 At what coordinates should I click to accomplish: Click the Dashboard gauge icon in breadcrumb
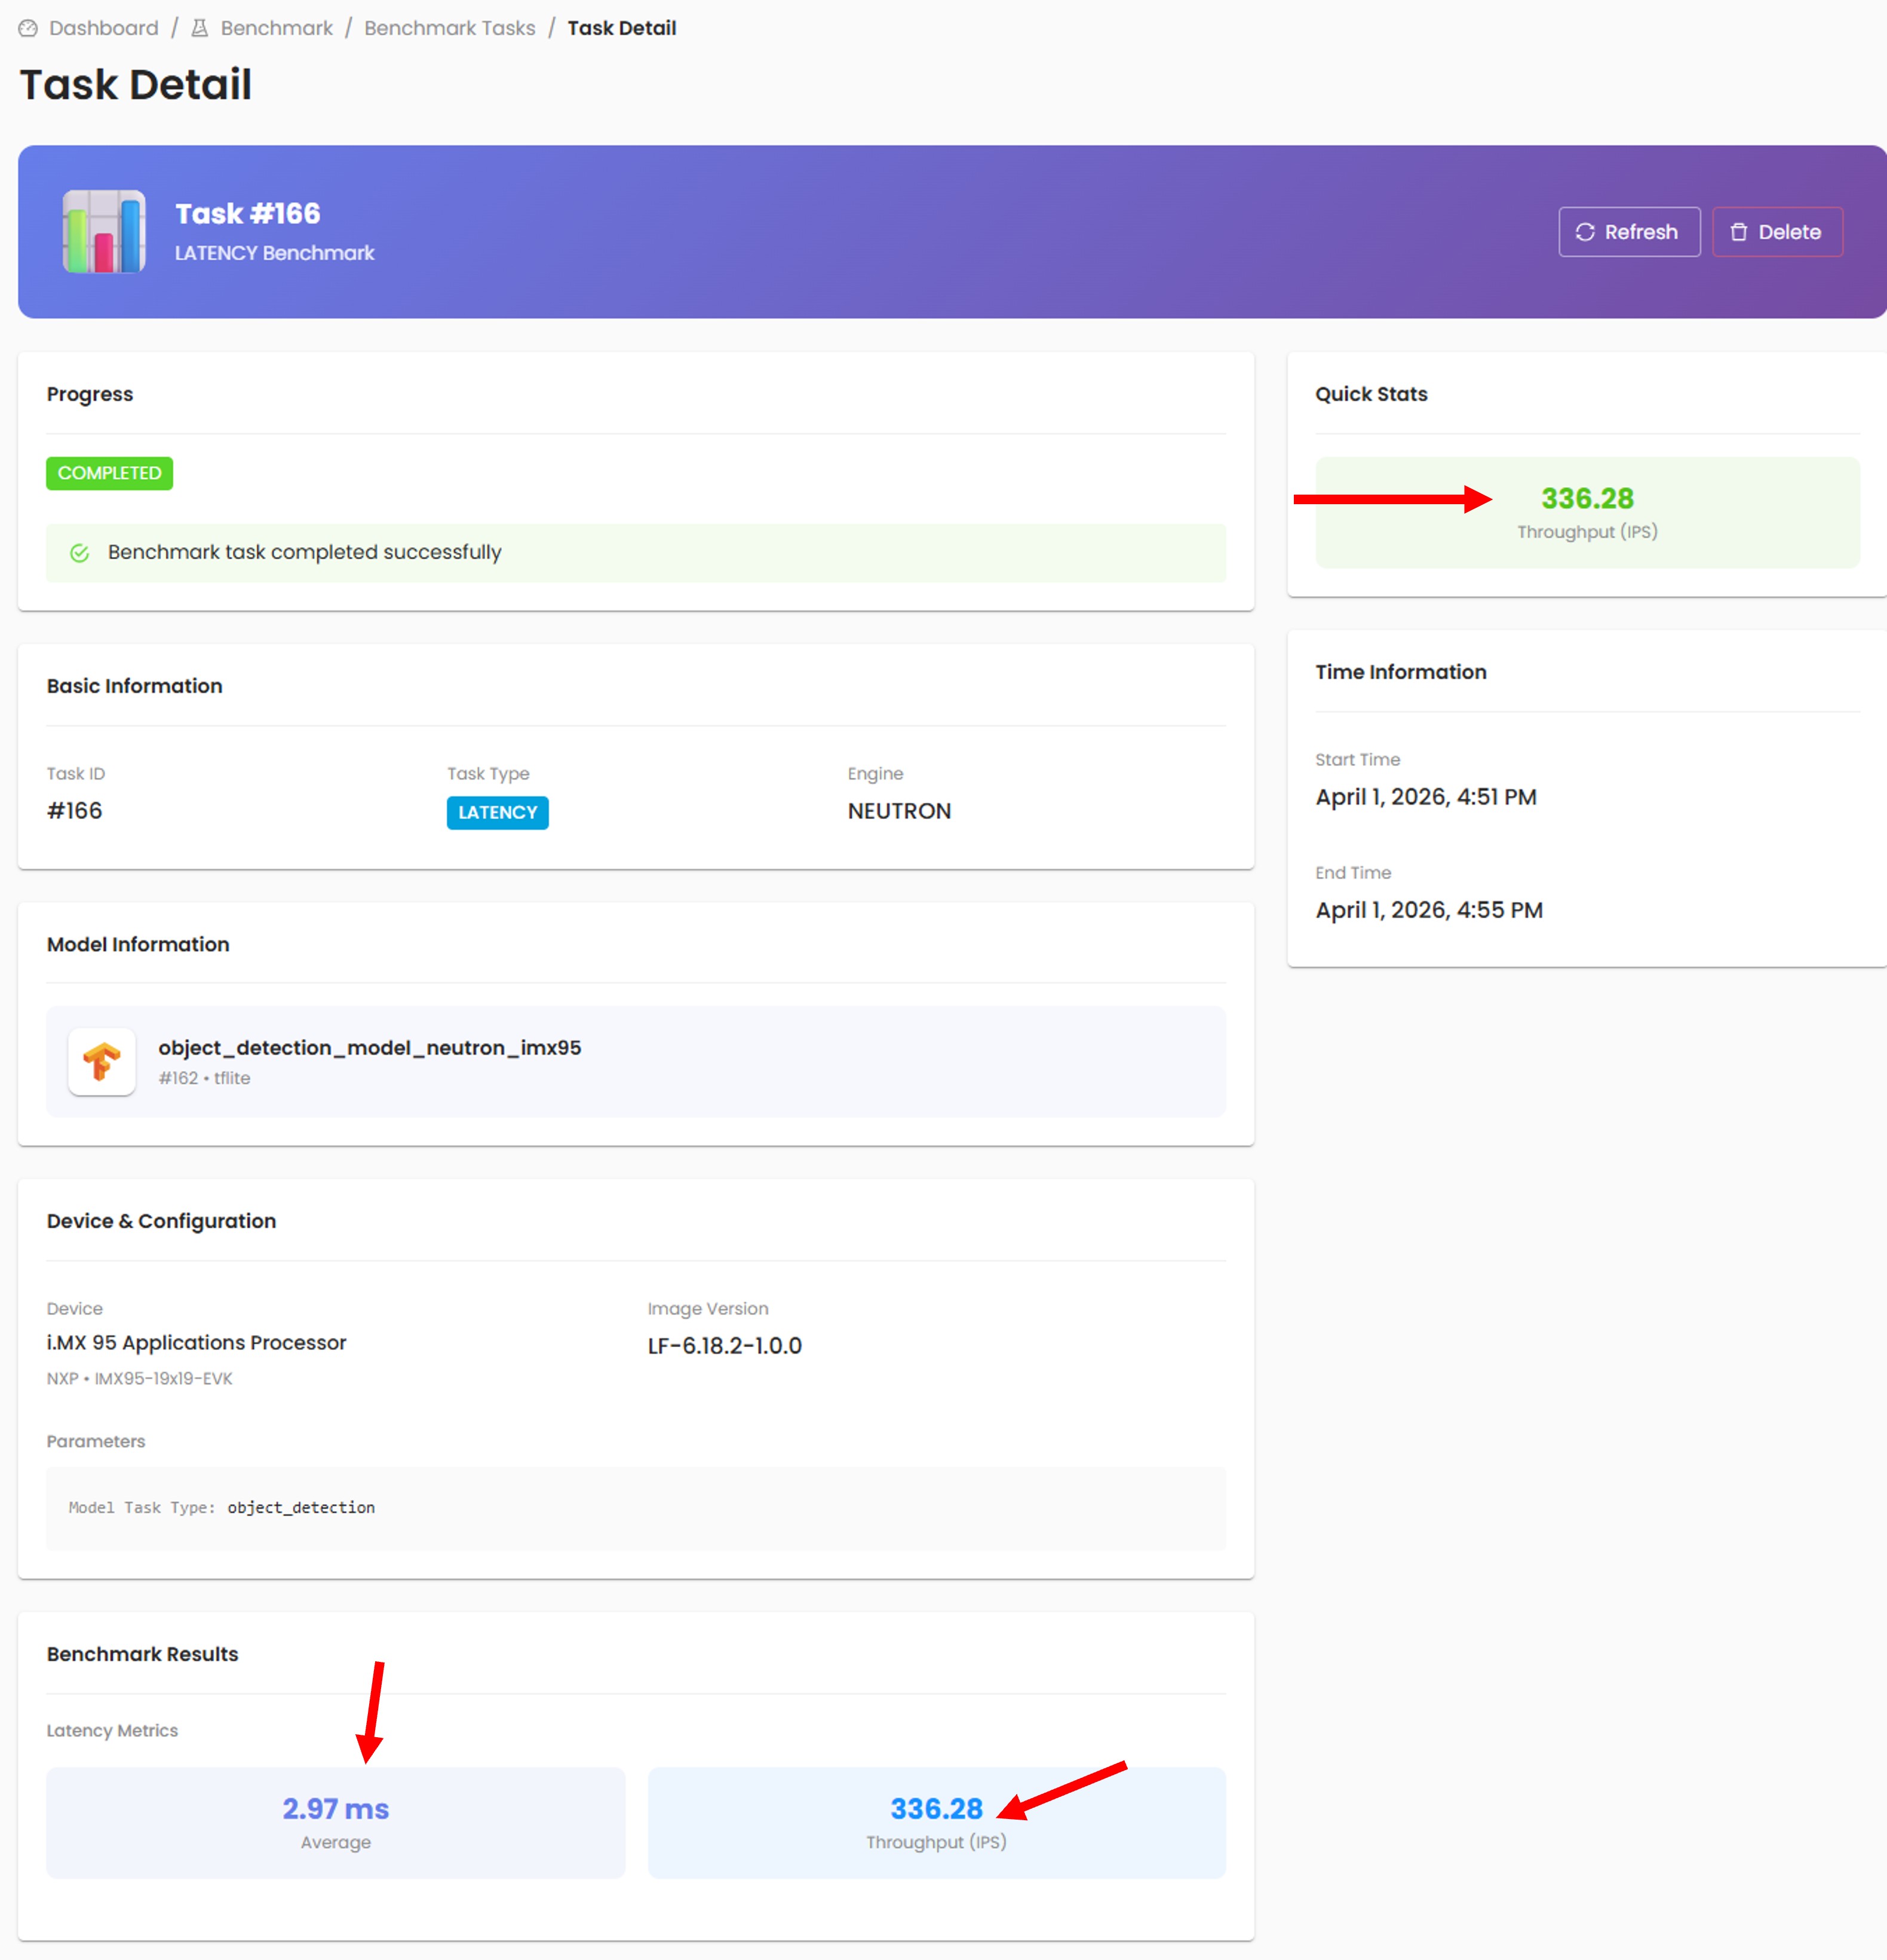click(28, 28)
